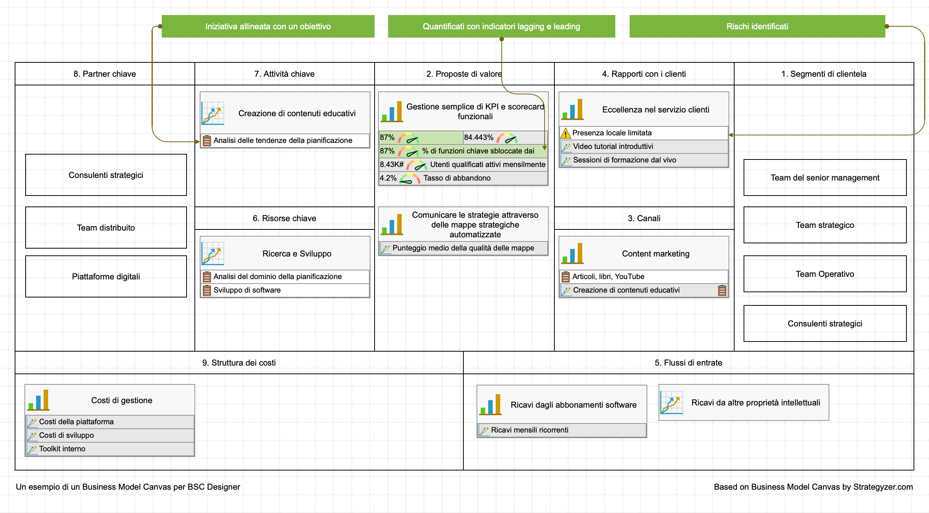Select the bar chart icon on Content marketing
The image size is (929, 513).
coord(573,253)
